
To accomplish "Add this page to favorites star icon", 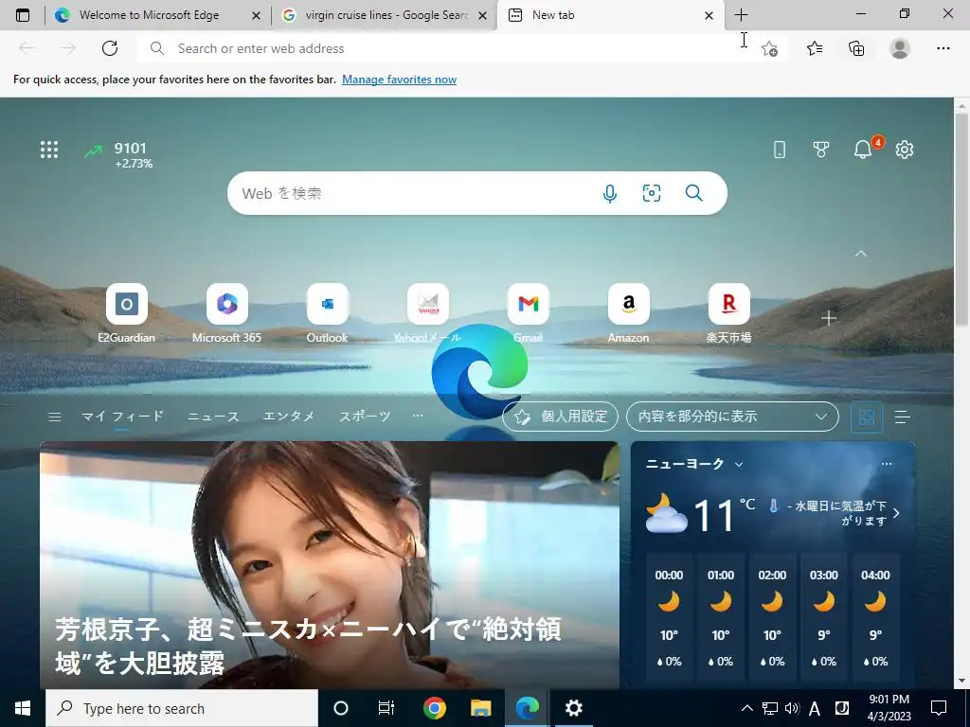I will (x=769, y=49).
